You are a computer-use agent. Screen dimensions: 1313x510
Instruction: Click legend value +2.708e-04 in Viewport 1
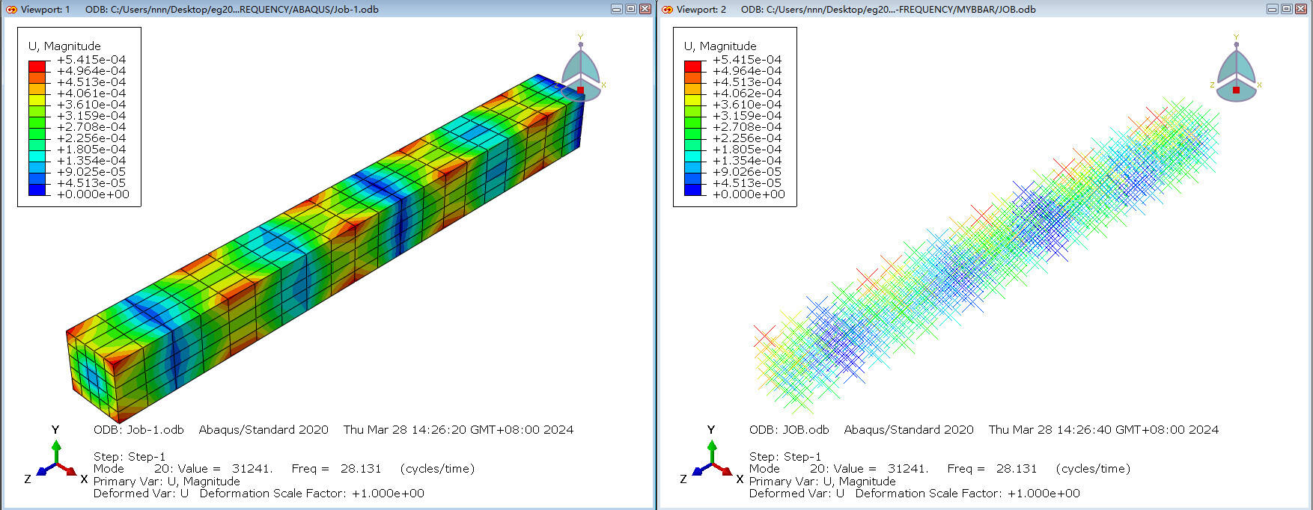click(x=91, y=127)
